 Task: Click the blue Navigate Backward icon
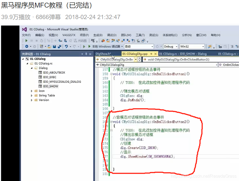27,46
